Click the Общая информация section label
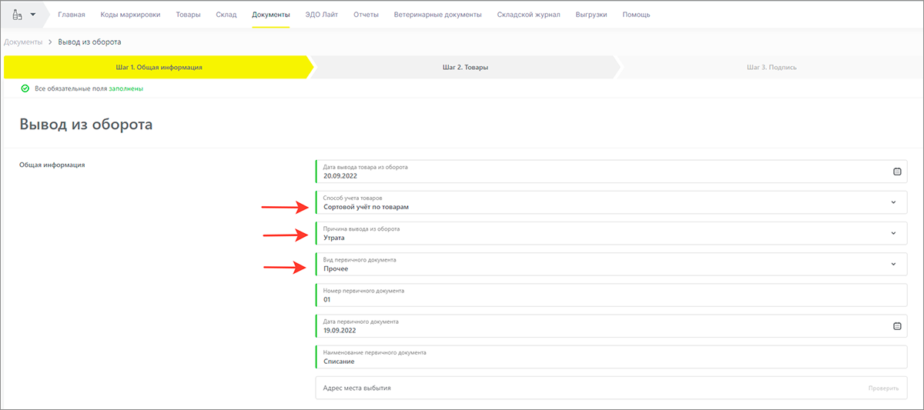 52,165
